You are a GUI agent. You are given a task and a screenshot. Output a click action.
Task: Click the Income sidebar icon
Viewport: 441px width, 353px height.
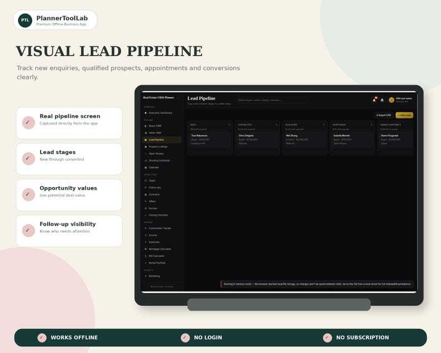(146, 235)
